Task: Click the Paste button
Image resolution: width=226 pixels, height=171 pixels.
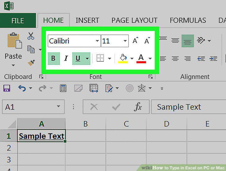Action: click(13, 49)
